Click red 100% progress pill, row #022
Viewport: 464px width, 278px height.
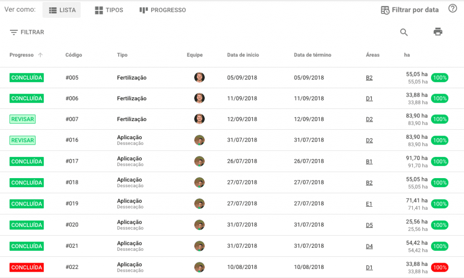440,267
